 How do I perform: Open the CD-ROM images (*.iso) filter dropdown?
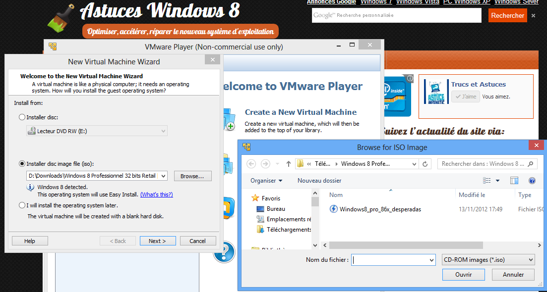click(488, 260)
